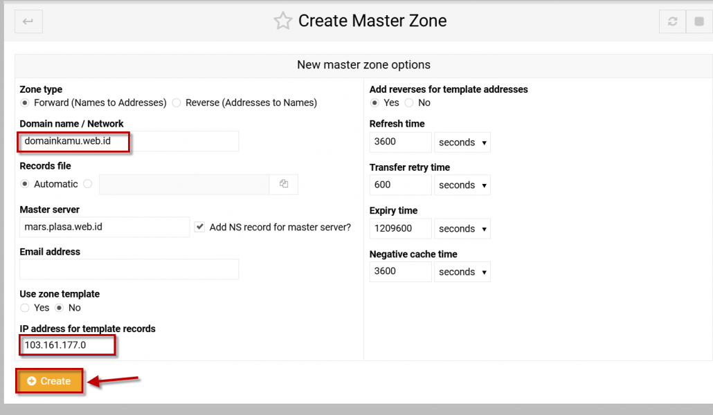The height and width of the screenshot is (415, 713).
Task: Toggle Add NS record for master server
Action: [200, 227]
